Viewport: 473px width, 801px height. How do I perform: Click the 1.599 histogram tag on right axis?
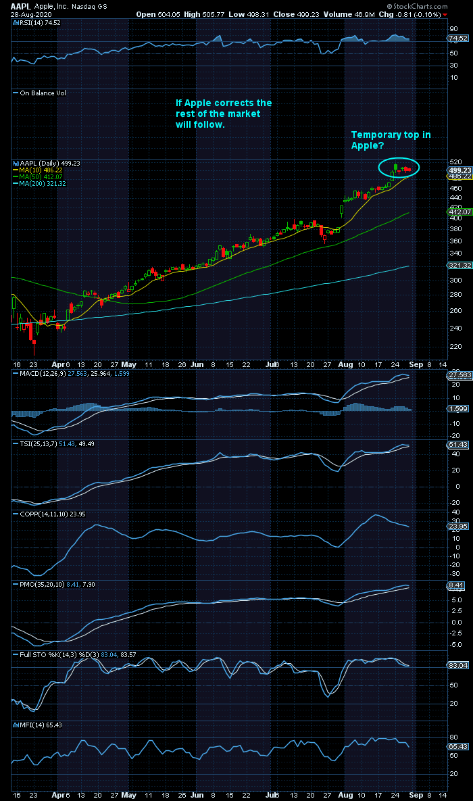pyautogui.click(x=459, y=409)
